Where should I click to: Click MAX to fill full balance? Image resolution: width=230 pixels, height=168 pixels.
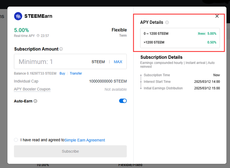(118, 62)
